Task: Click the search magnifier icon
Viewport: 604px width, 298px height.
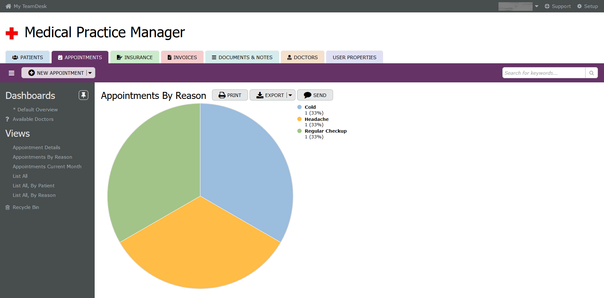Action: (591, 73)
